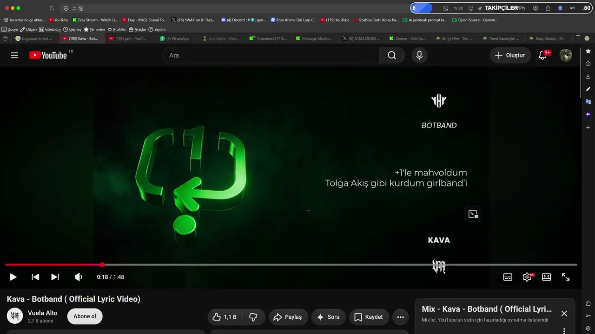Like the Kava - Botband video
Viewport: 595px width, 334px height.
point(225,317)
